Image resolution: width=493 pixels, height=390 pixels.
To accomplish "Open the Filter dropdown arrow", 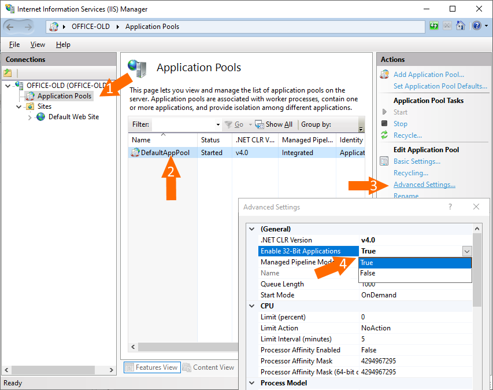I will [x=218, y=124].
